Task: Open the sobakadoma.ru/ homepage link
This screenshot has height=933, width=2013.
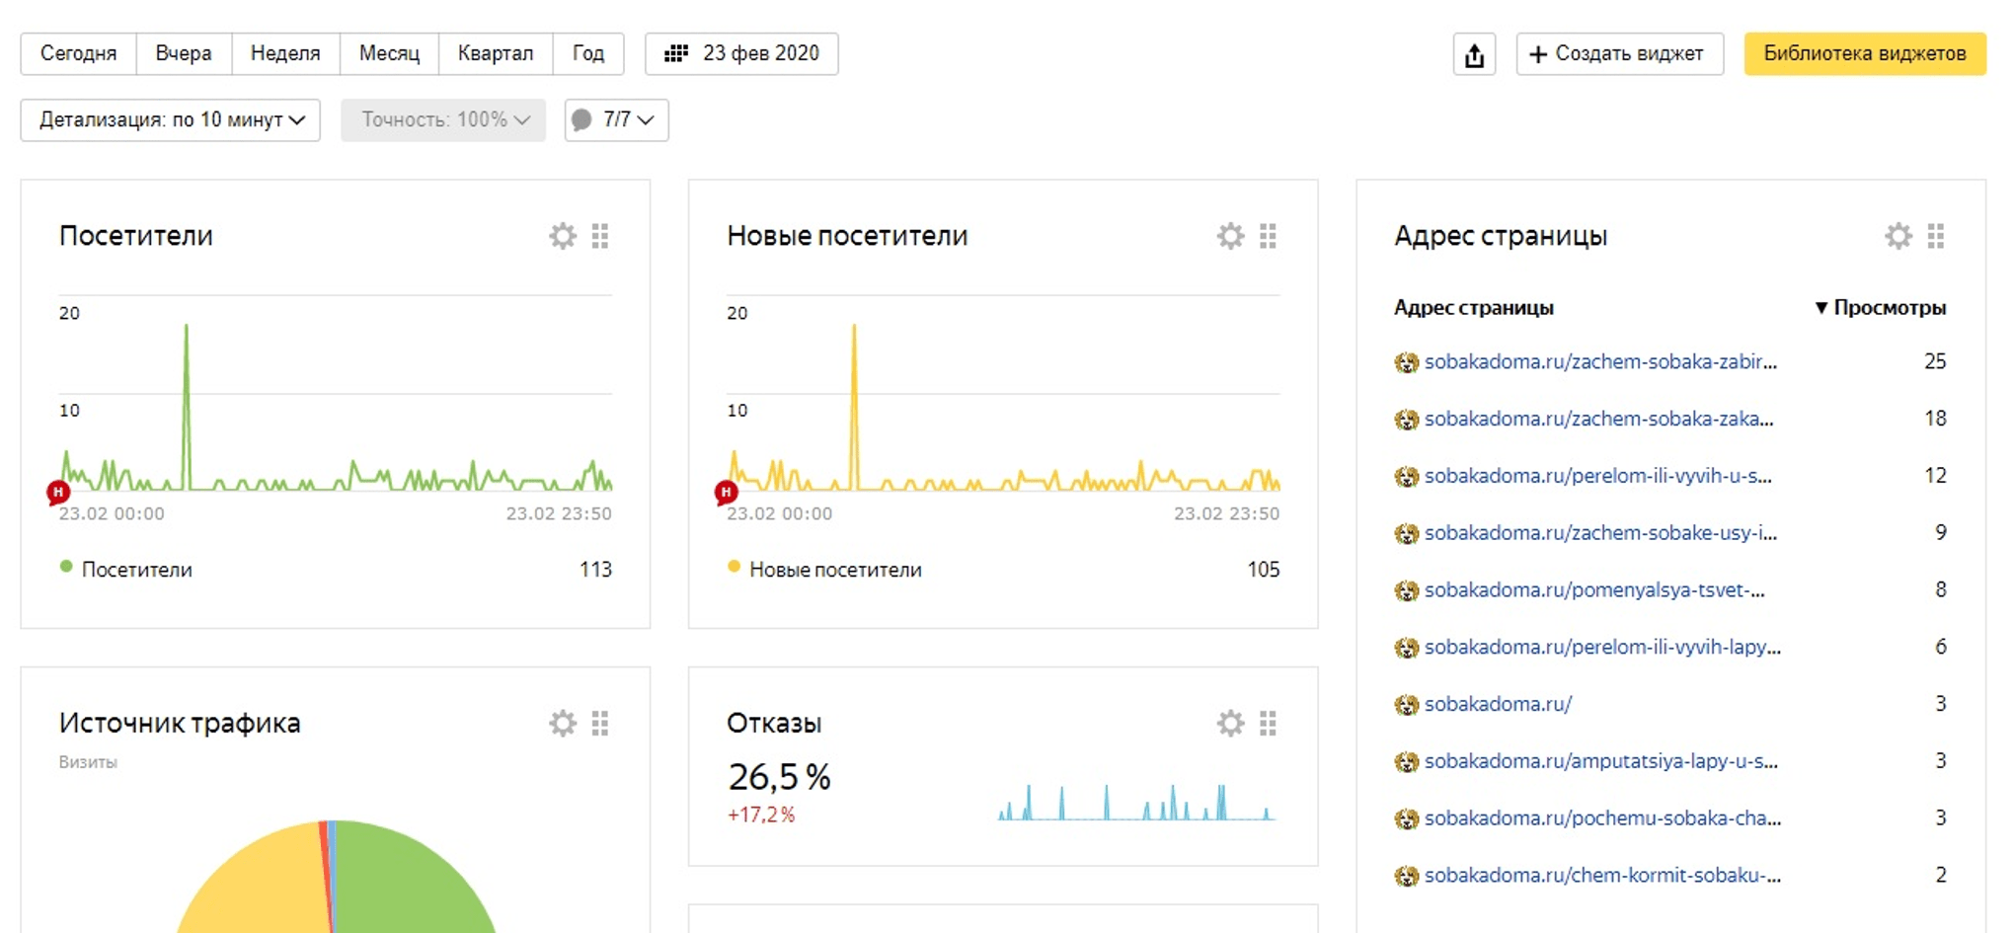Action: tap(1498, 704)
